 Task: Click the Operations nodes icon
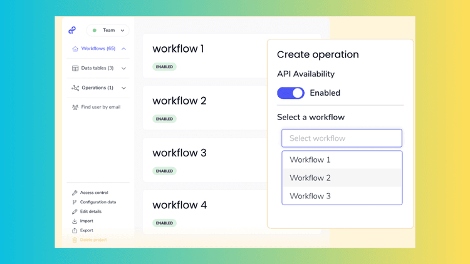75,88
